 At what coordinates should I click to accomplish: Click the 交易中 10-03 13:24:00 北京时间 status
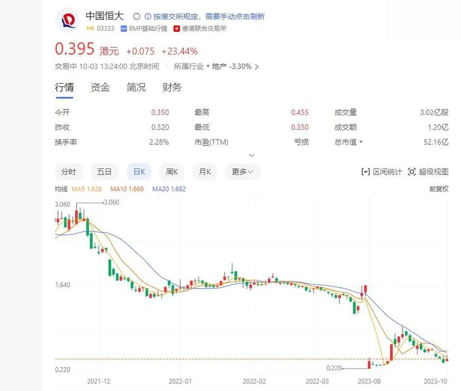point(107,66)
